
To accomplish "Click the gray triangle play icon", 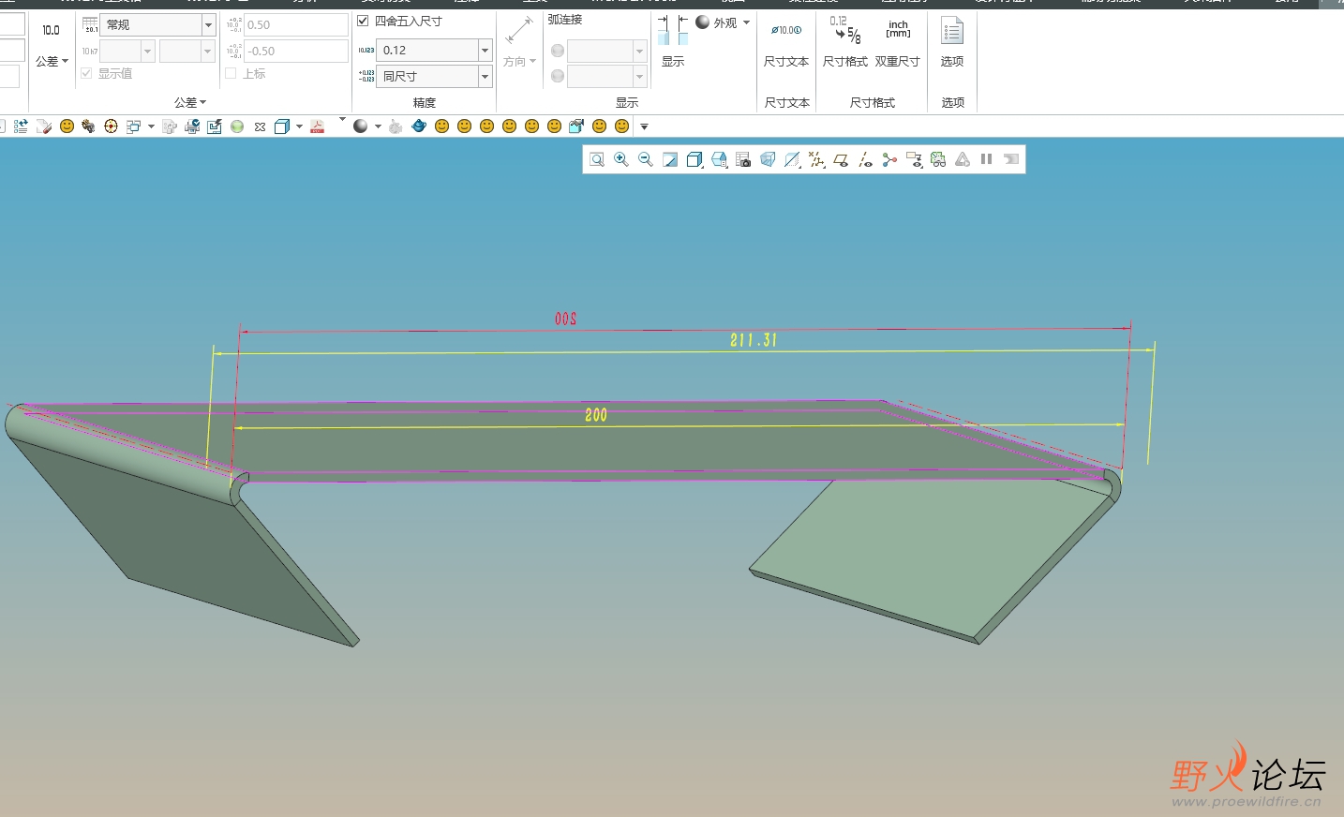I will pyautogui.click(x=963, y=159).
